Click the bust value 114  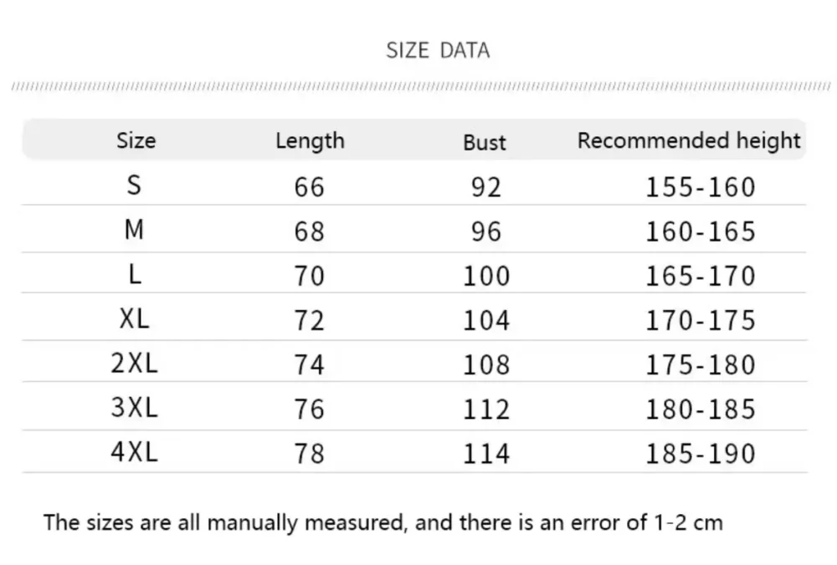[x=486, y=454]
